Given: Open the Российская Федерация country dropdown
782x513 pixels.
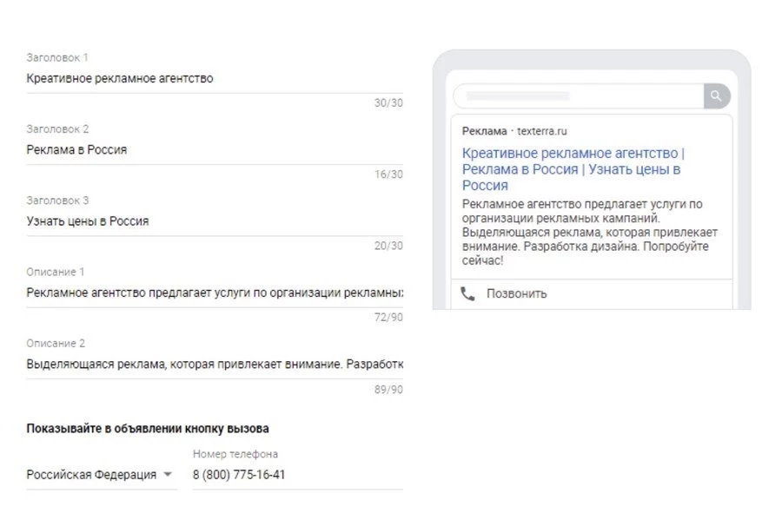Looking at the screenshot, I should point(100,475).
